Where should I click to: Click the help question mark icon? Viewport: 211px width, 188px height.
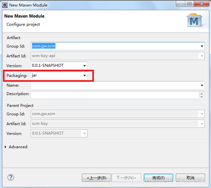(11, 177)
